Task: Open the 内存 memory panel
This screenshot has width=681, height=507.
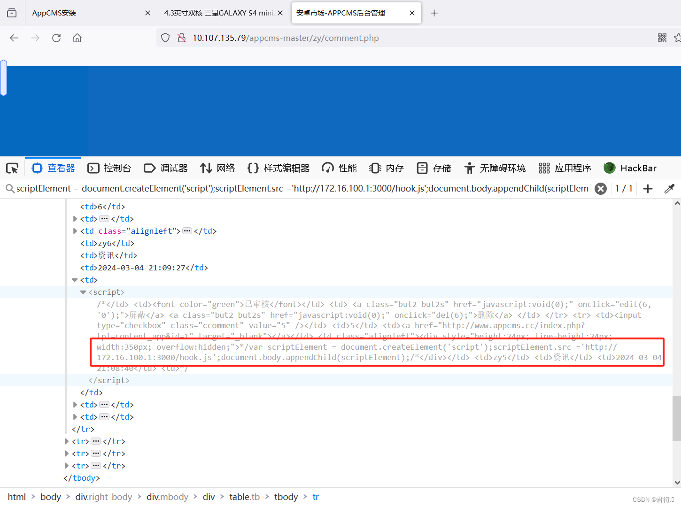Action: tap(387, 168)
